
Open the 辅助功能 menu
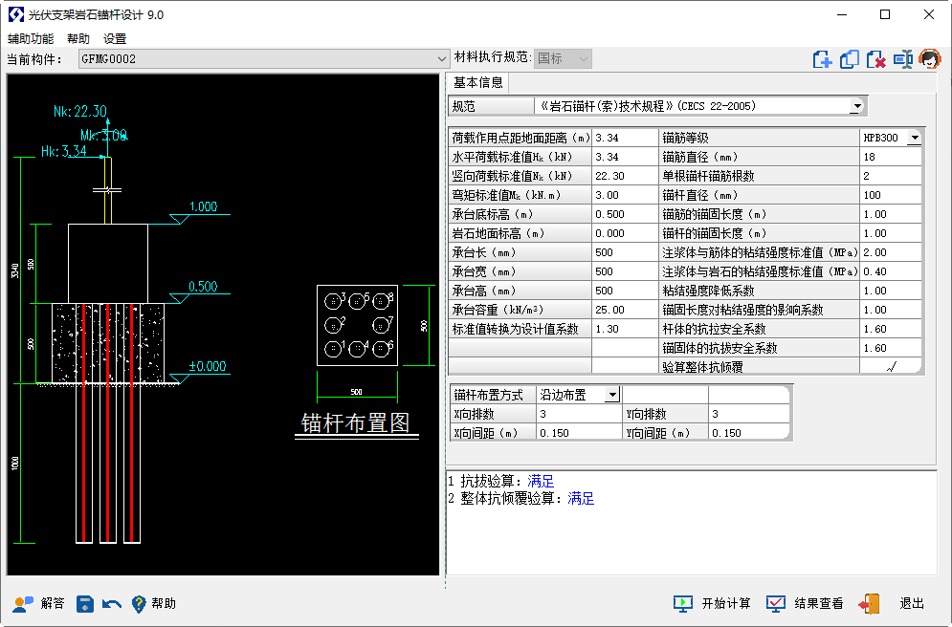pyautogui.click(x=31, y=39)
